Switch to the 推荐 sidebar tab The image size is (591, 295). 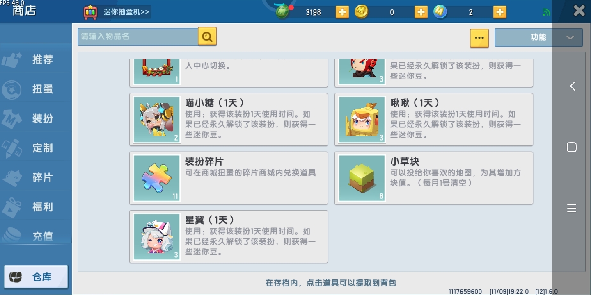[36, 59]
